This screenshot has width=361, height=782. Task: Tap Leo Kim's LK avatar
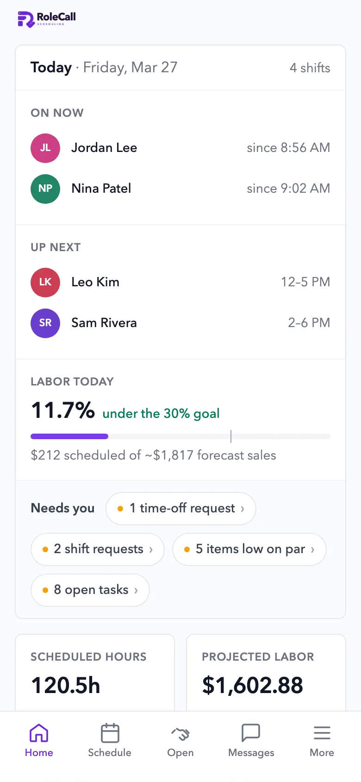45,283
